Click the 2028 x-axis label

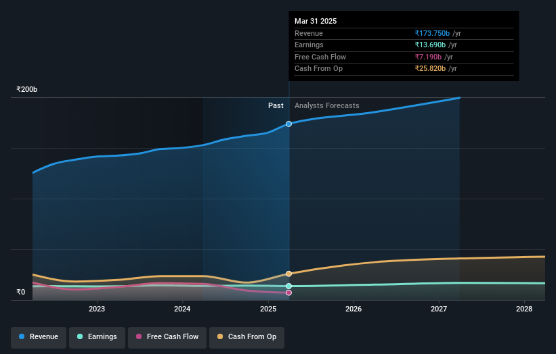524,309
